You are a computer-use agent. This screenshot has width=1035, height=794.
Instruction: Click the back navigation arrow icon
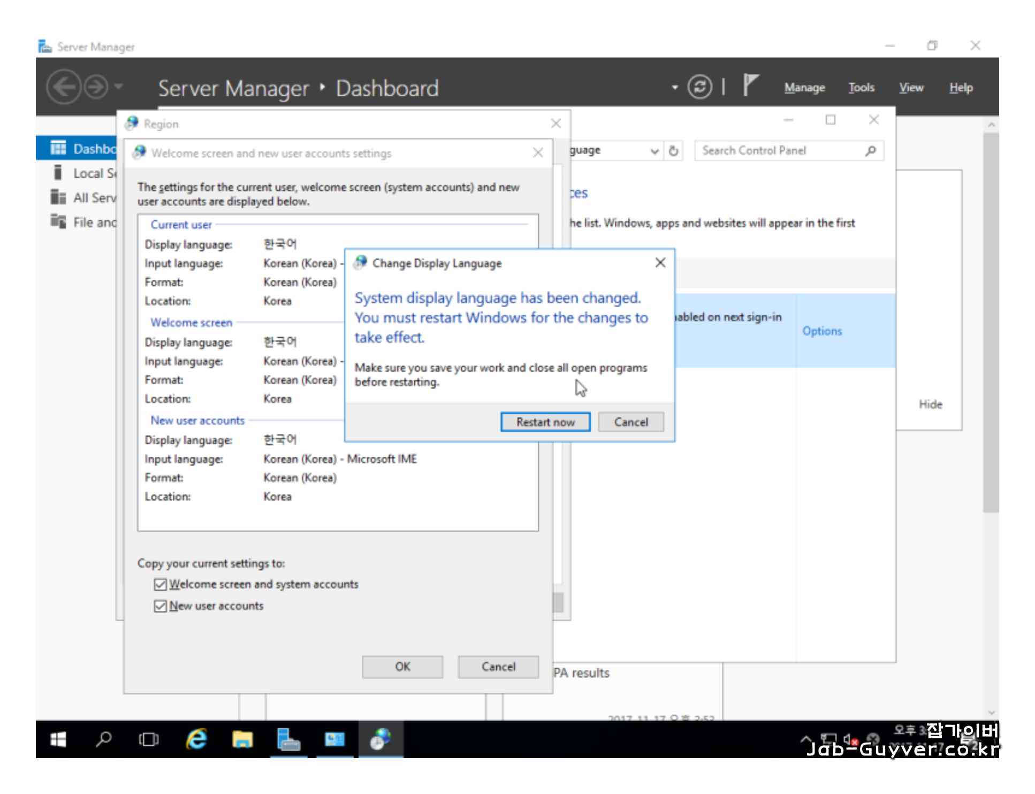tap(64, 87)
